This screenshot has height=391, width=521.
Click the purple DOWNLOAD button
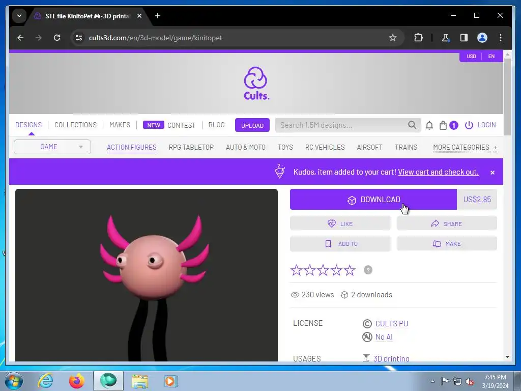[373, 200]
